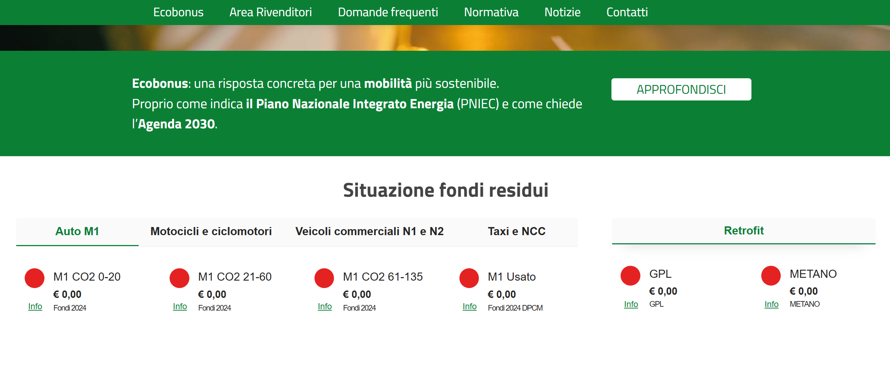Click the red GPL status indicator

[630, 276]
